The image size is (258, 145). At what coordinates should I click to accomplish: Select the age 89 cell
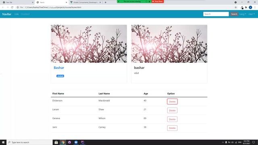(x=145, y=118)
